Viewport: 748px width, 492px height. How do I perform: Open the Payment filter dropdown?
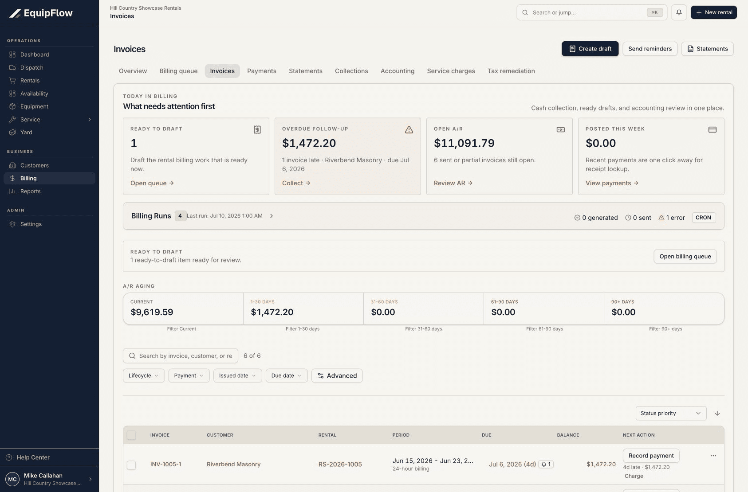point(189,375)
